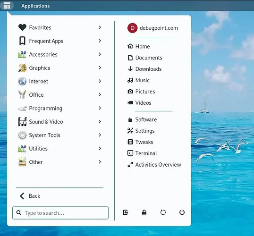Click the Internet globe icon
Viewport: 254px width, 236px height.
click(x=22, y=81)
